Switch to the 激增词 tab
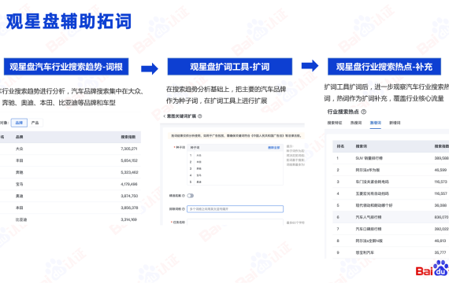 (376, 123)
